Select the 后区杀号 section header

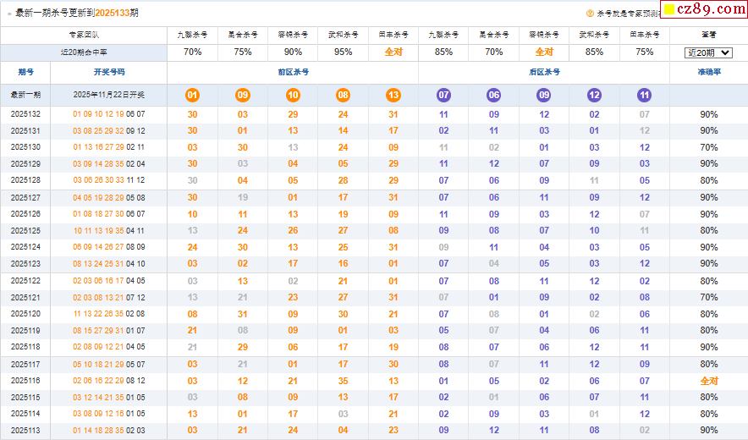pos(543,73)
